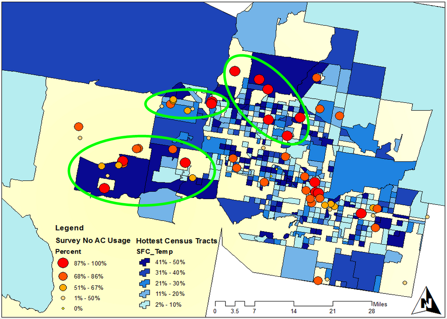
Task: Select the palest 2% - 10% legend swatch
Action: click(144, 305)
